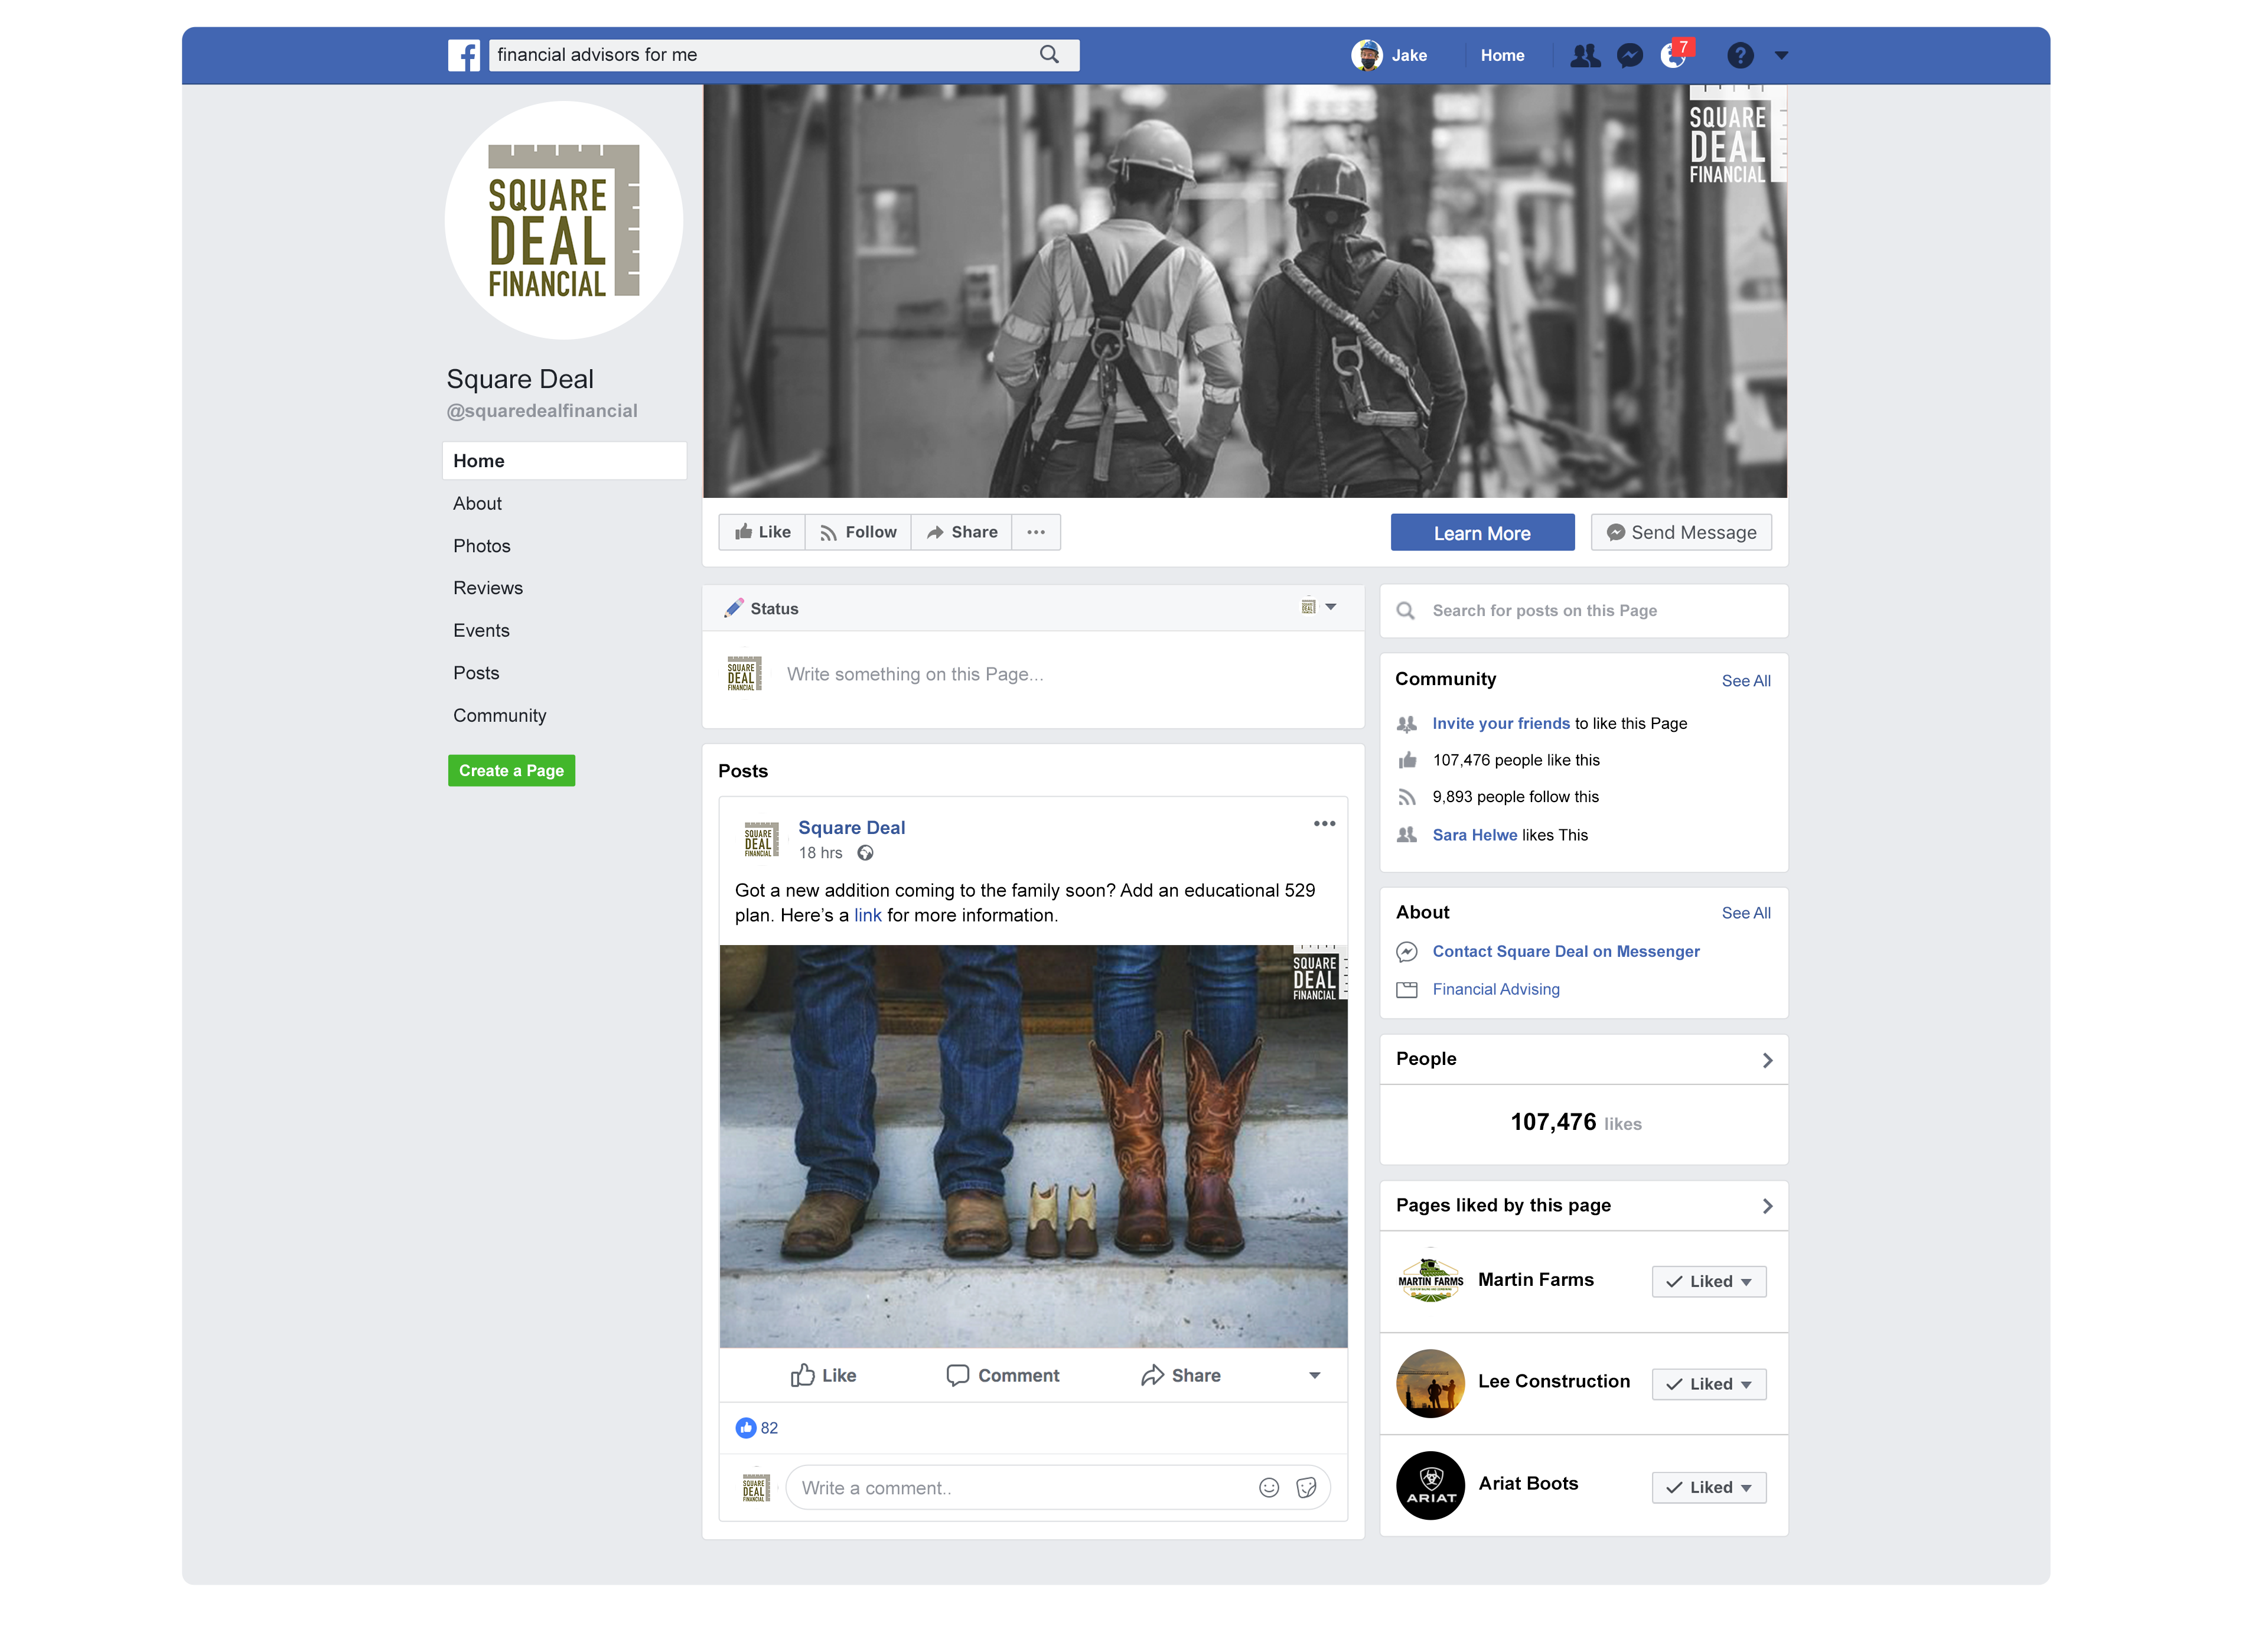
Task: Click Invite your friends link
Action: [x=1500, y=724]
